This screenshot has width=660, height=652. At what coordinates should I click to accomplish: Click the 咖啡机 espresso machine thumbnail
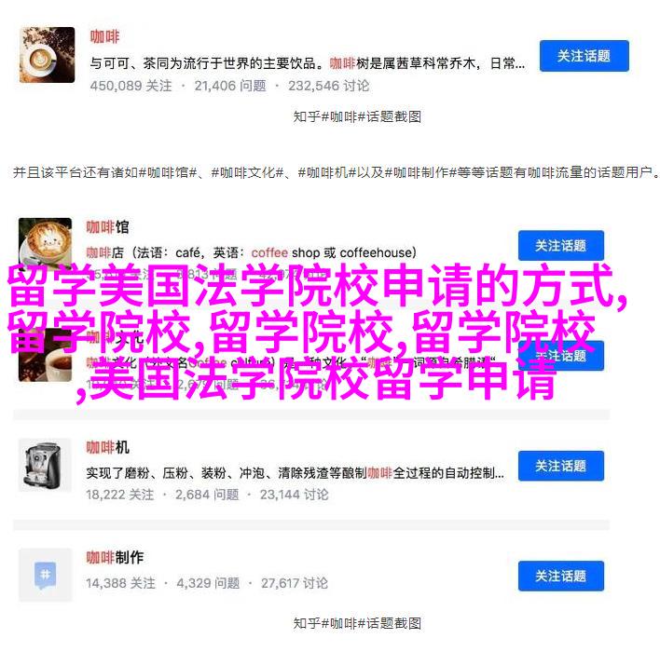point(45,465)
